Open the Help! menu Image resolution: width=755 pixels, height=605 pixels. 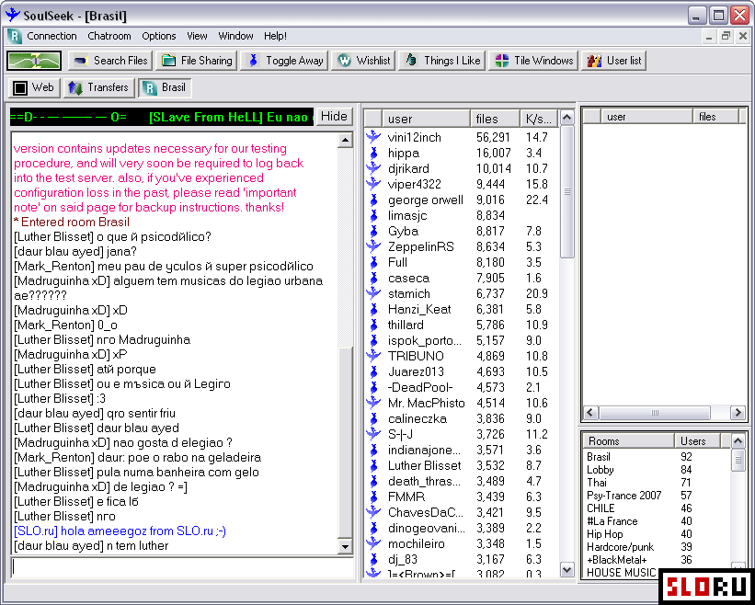click(x=275, y=36)
